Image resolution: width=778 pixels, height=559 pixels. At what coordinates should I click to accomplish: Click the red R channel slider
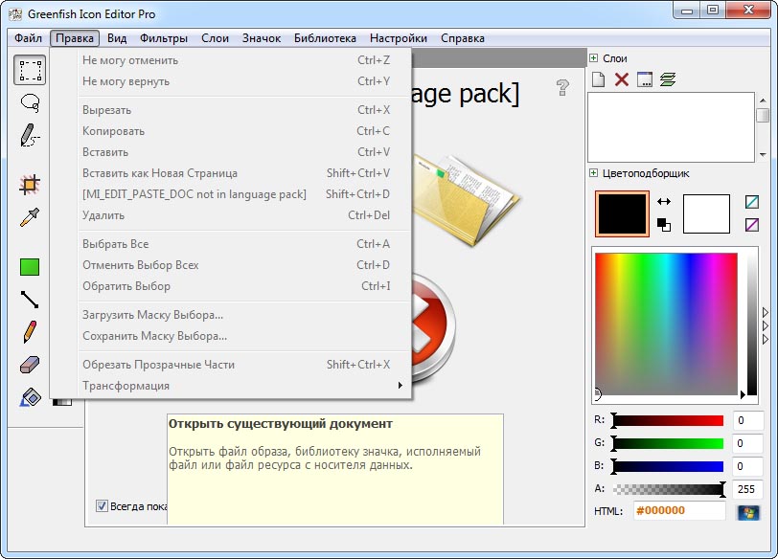[668, 420]
